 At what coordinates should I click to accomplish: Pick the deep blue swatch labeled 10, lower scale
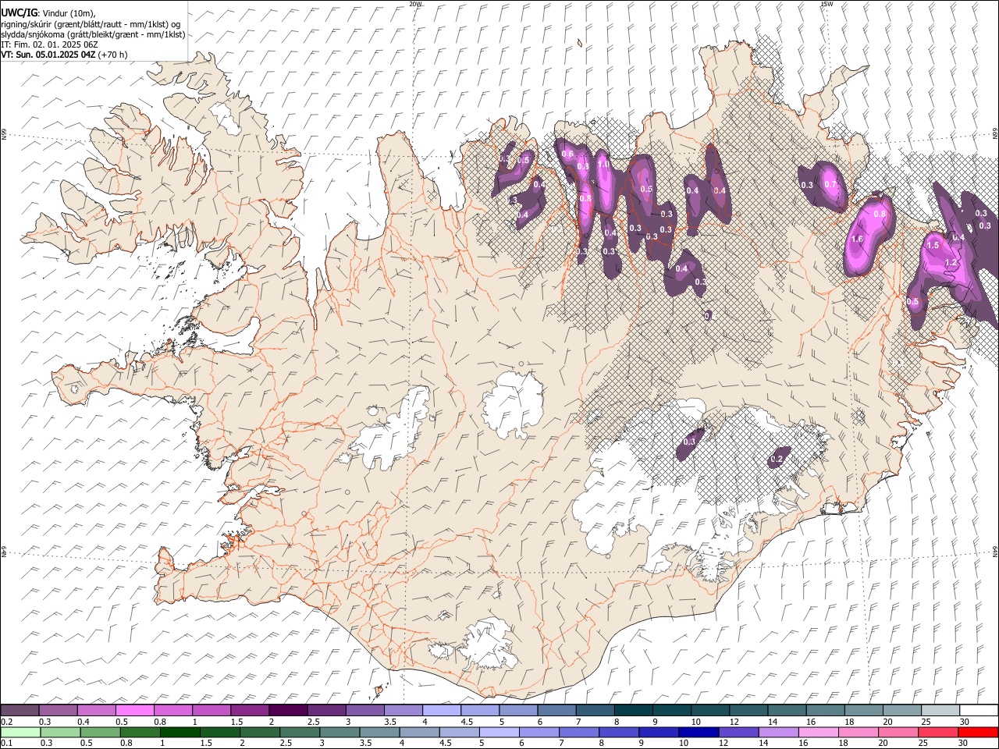point(699,733)
